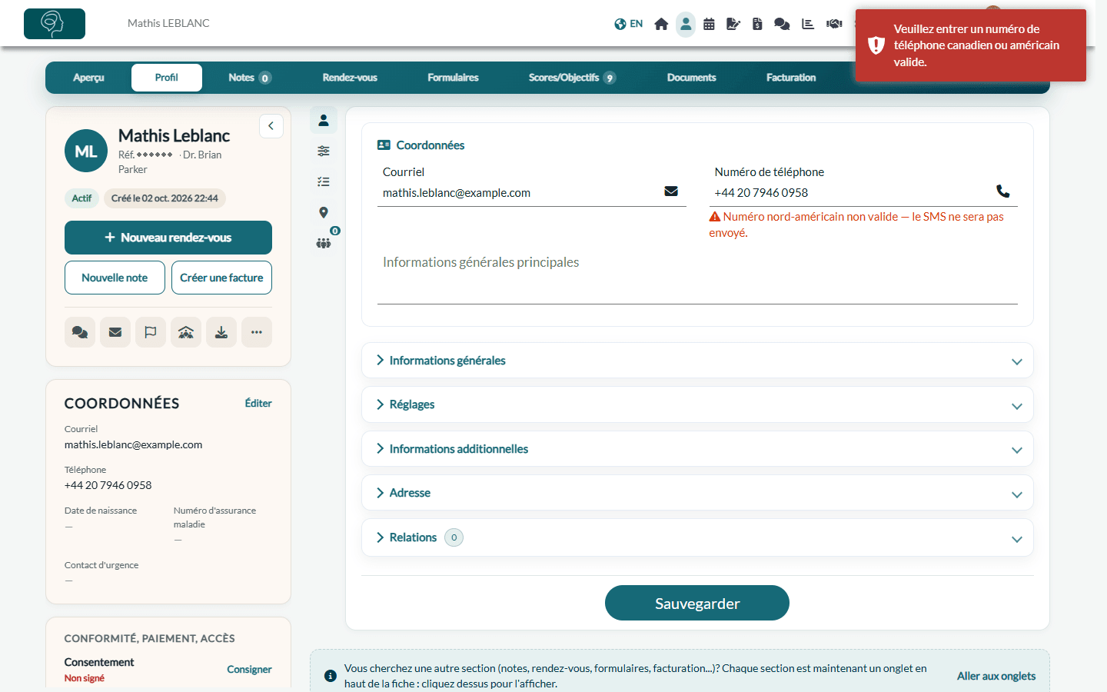
Task: Click the Nouveau rendez-vous button
Action: click(x=168, y=238)
